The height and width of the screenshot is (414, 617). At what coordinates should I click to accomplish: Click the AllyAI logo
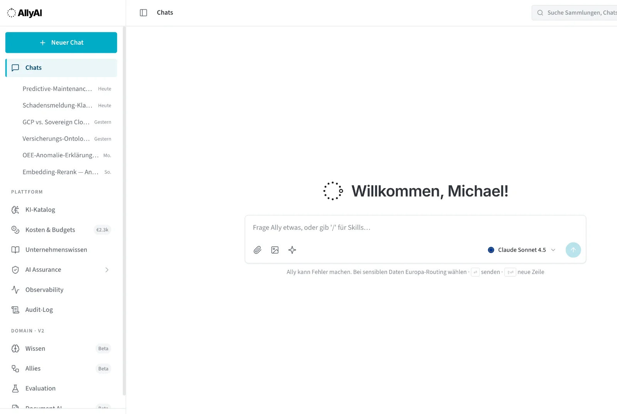click(25, 13)
